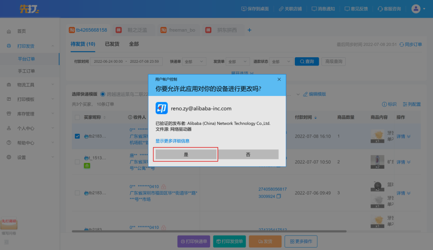Click 是 to allow the changes
The height and width of the screenshot is (250, 433).
click(186, 155)
